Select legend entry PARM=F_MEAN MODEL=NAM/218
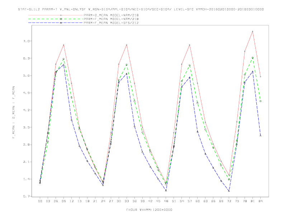This screenshot has height=219, width=284. pos(111,19)
